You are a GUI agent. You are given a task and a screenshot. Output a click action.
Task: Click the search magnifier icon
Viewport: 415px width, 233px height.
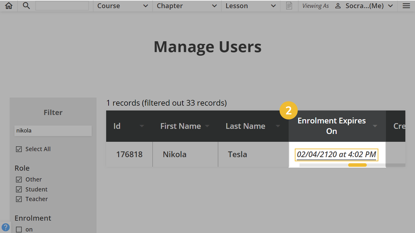pyautogui.click(x=27, y=6)
